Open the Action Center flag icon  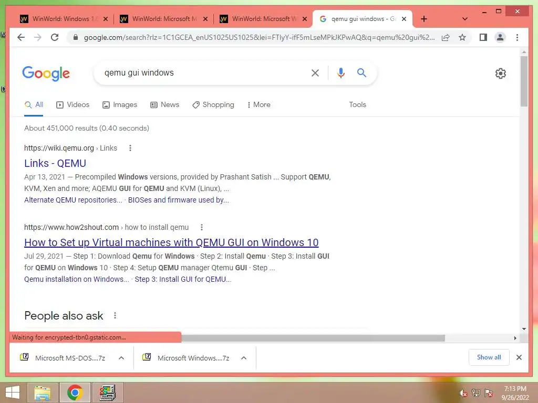489,393
